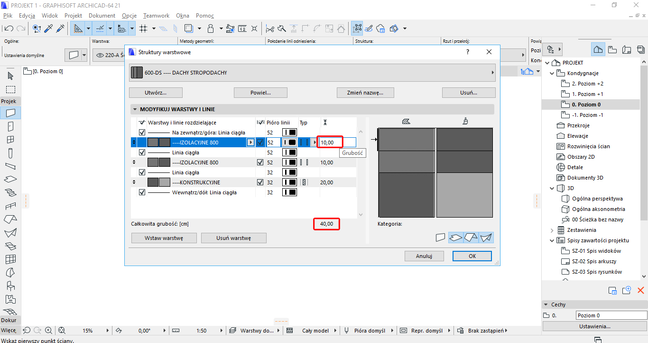Choose the Column tool in the toolbox
Screen dimensions: 648x343
[10, 153]
